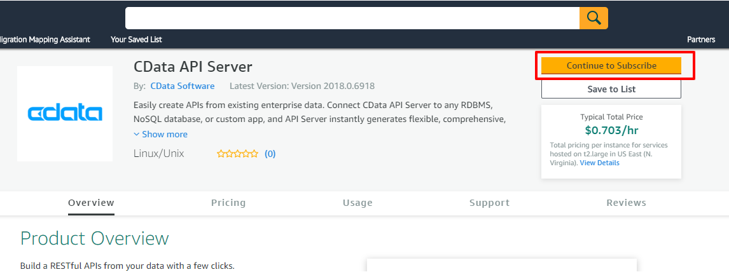This screenshot has height=272, width=729.
Task: Click the Product Overview heading
Action: (94, 238)
